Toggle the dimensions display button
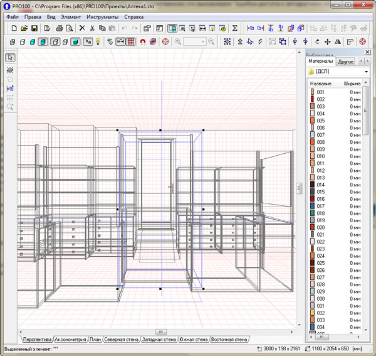 [x=120, y=42]
